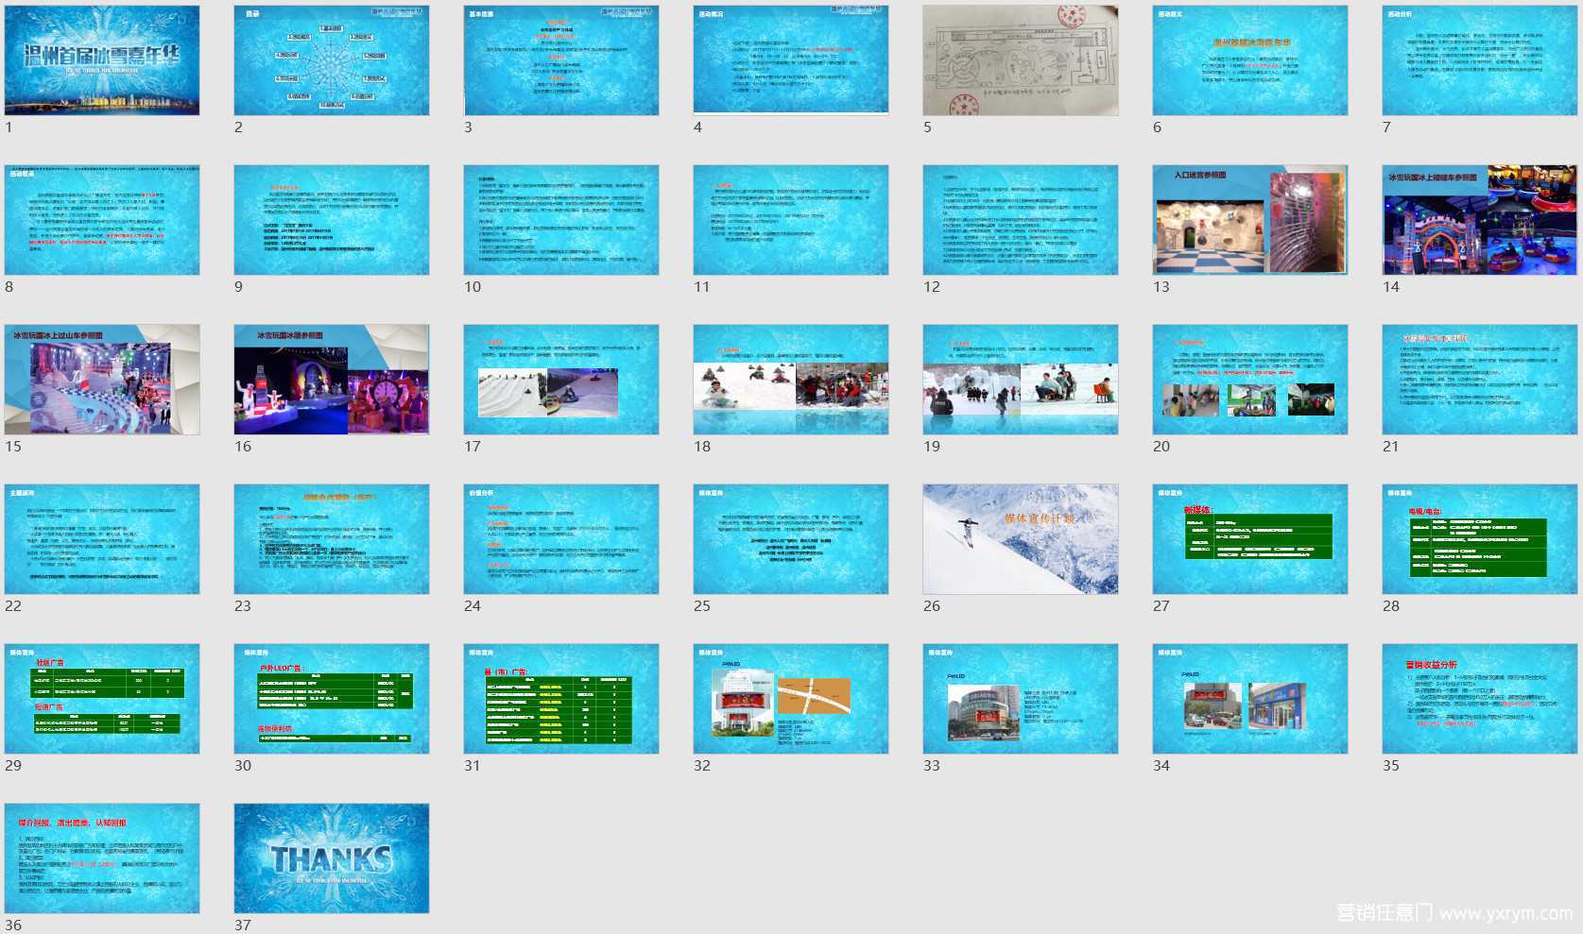Select slide 30 with the outdoor LED table
This screenshot has height=934, width=1583.
(332, 699)
